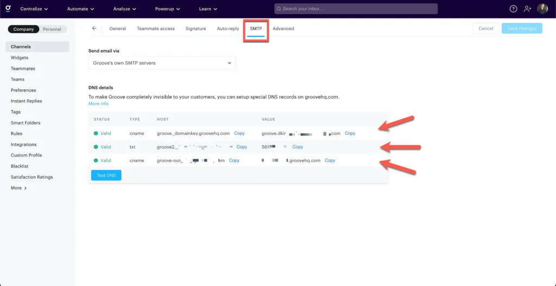
Task: Click the Test DNS button
Action: [x=106, y=175]
